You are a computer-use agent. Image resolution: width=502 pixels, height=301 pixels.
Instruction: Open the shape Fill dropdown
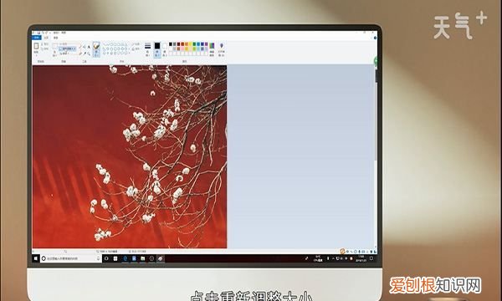[136, 49]
